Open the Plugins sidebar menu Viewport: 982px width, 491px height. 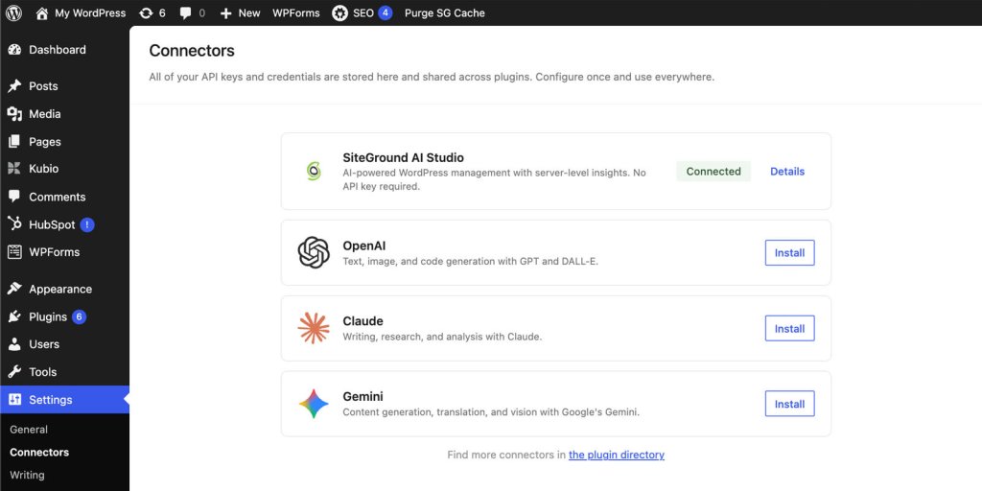[x=48, y=316]
